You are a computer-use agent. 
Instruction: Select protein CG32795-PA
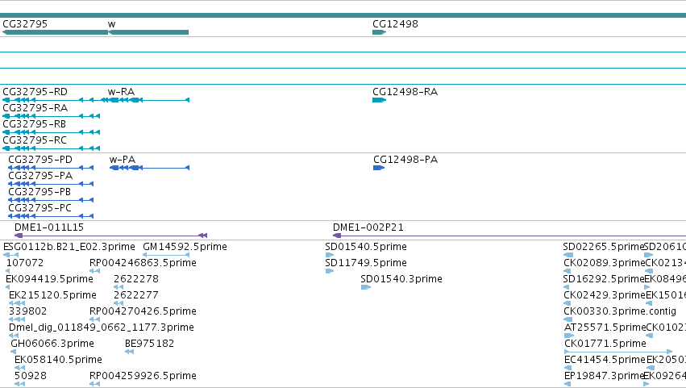[x=51, y=184]
